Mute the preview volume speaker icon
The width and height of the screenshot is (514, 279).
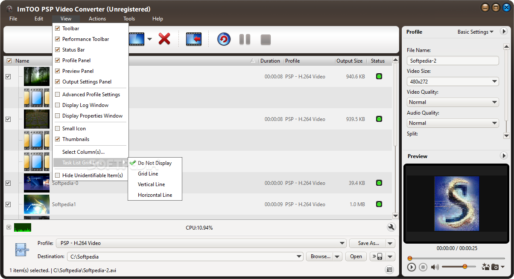(435, 267)
